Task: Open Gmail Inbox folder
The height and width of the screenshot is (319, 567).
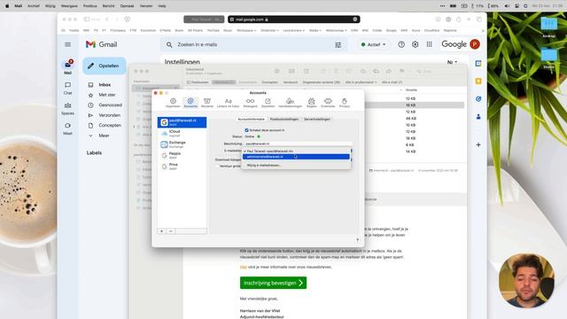Action: [x=105, y=85]
